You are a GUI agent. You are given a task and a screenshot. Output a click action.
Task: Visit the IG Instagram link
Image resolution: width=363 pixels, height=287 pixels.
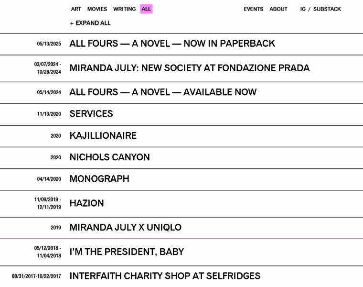coord(303,9)
